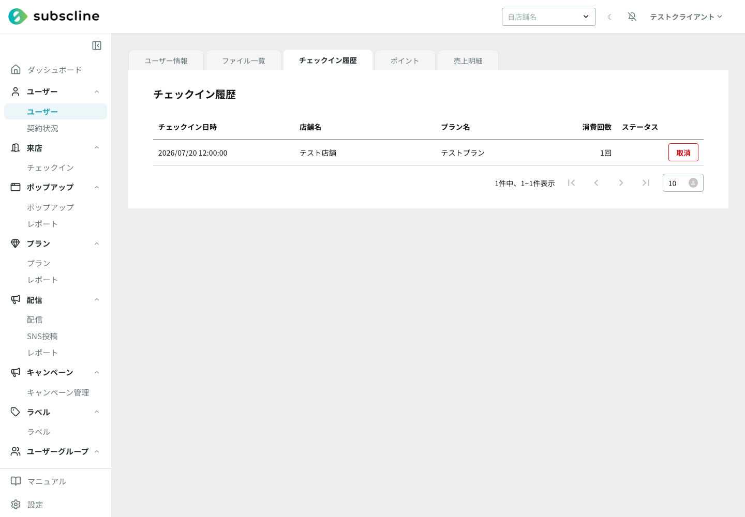Click the ステータス column header
The height and width of the screenshot is (517, 745).
[x=640, y=127]
